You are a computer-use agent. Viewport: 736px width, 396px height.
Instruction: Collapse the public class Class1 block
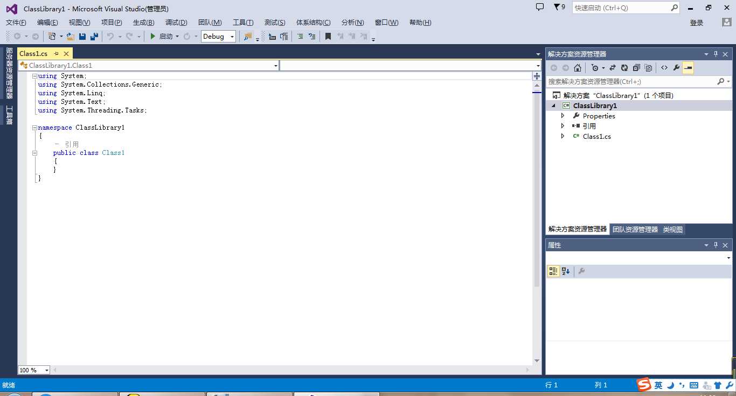click(x=34, y=153)
